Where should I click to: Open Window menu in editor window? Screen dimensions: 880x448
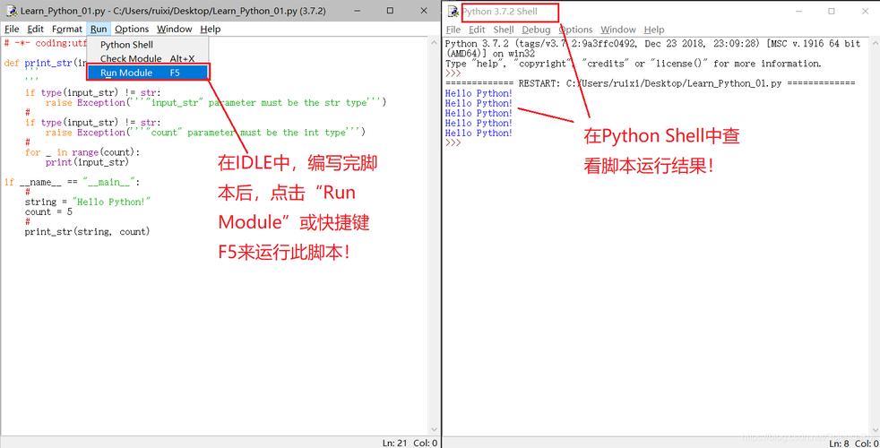[174, 30]
